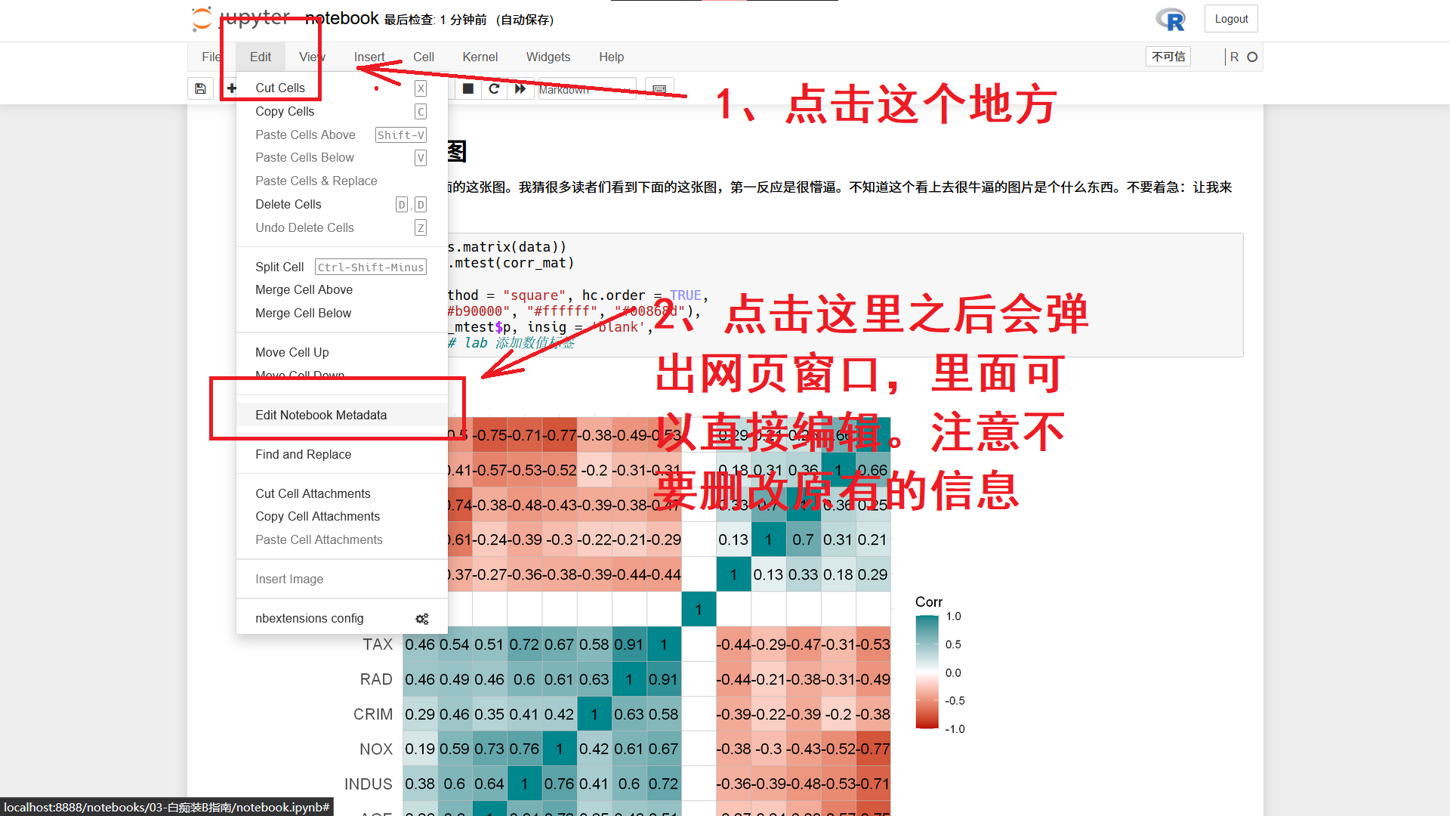Click the save notebook icon
Image resolution: width=1450 pixels, height=816 pixels.
200,88
